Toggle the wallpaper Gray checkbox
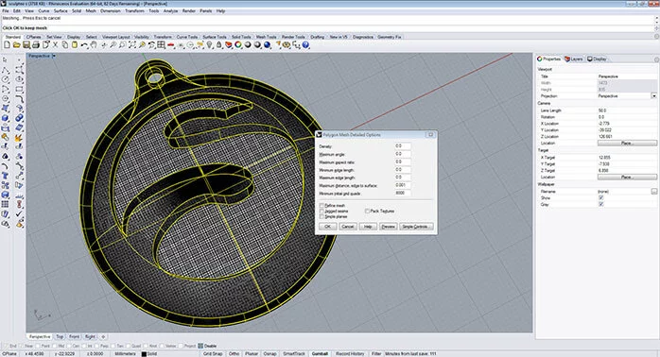The width and height of the screenshot is (660, 357). click(x=601, y=204)
